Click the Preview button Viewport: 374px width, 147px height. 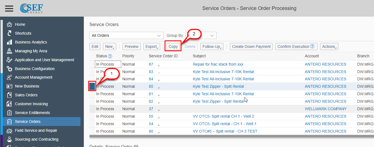pyautogui.click(x=132, y=47)
